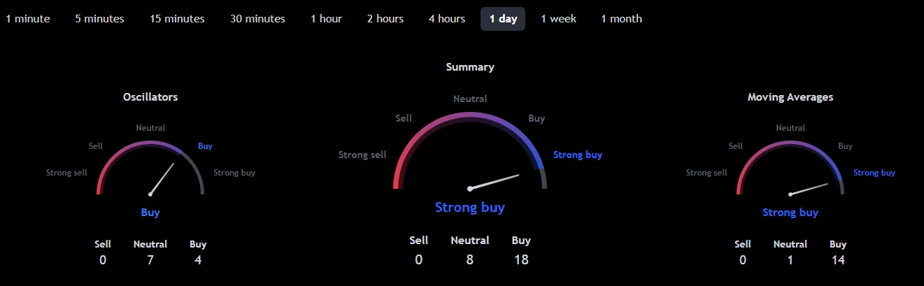Open the Moving Averages section title

click(790, 97)
